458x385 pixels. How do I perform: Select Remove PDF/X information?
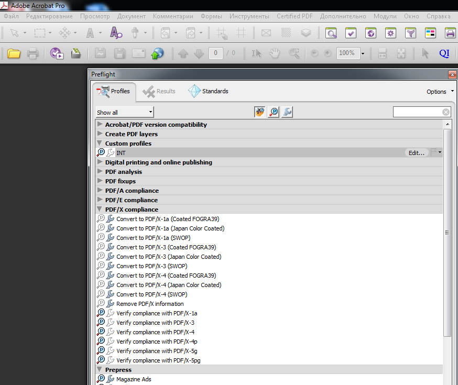(x=269, y=304)
